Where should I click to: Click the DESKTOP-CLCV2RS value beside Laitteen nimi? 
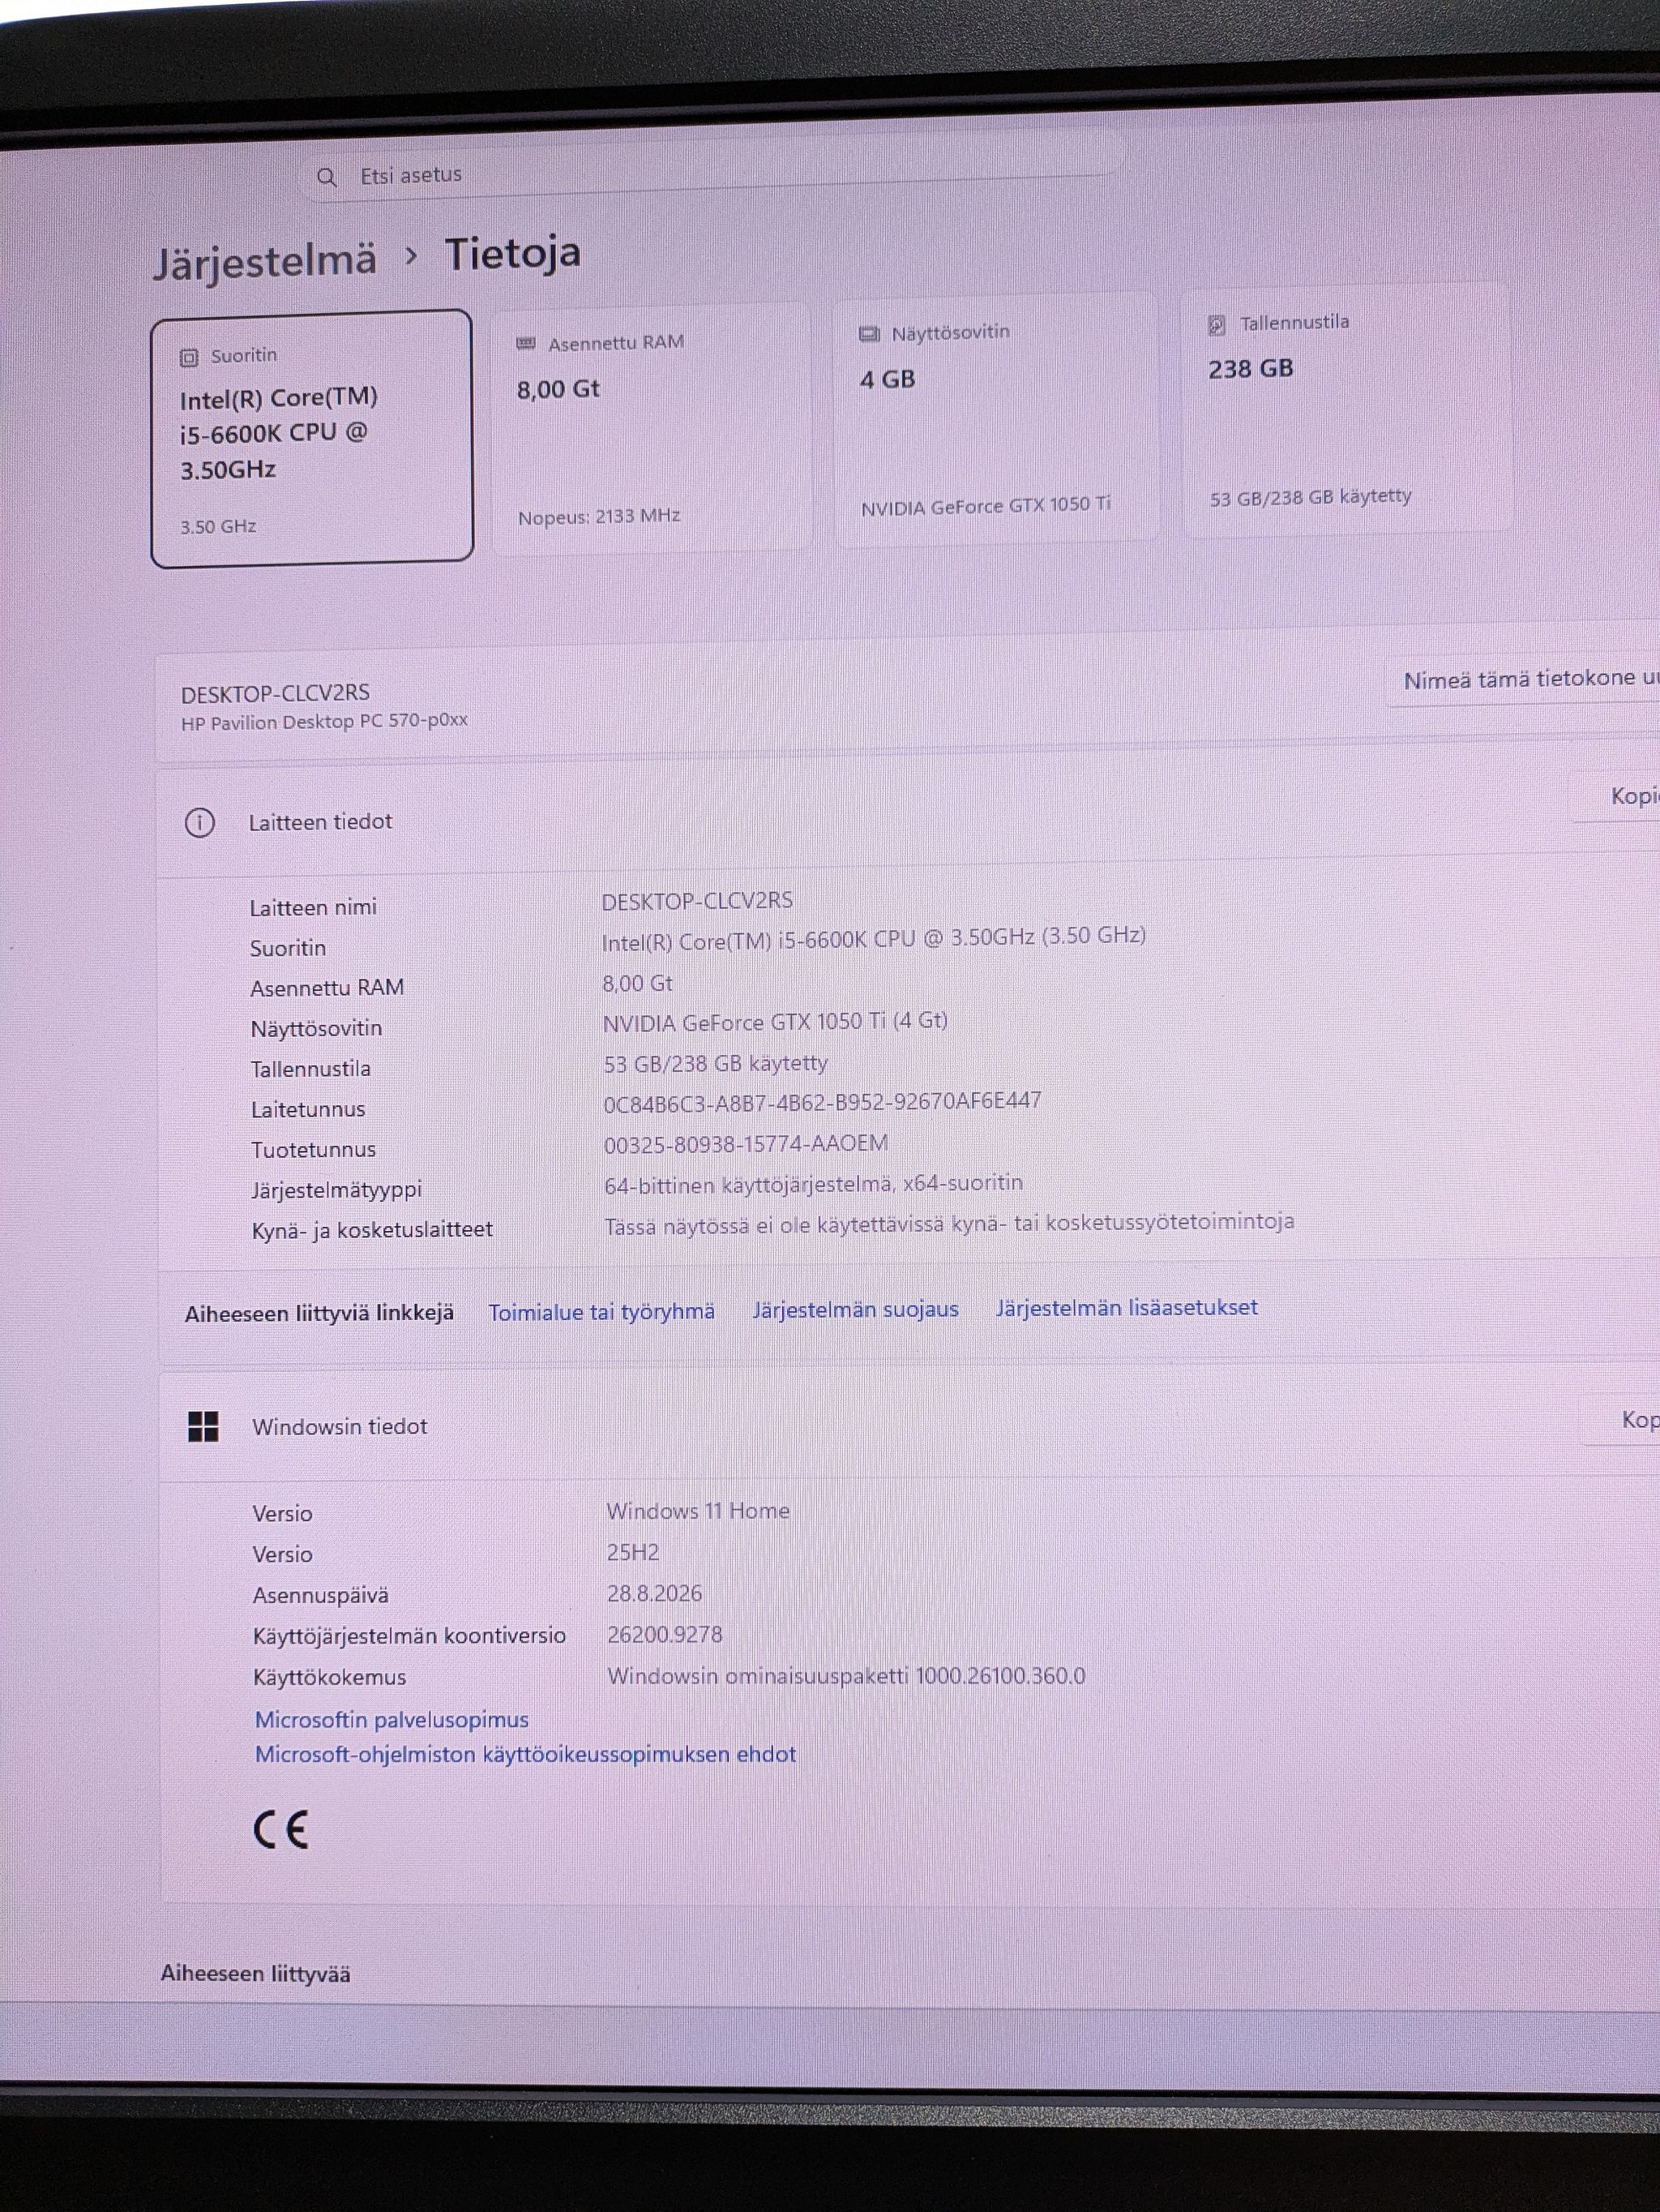click(698, 901)
